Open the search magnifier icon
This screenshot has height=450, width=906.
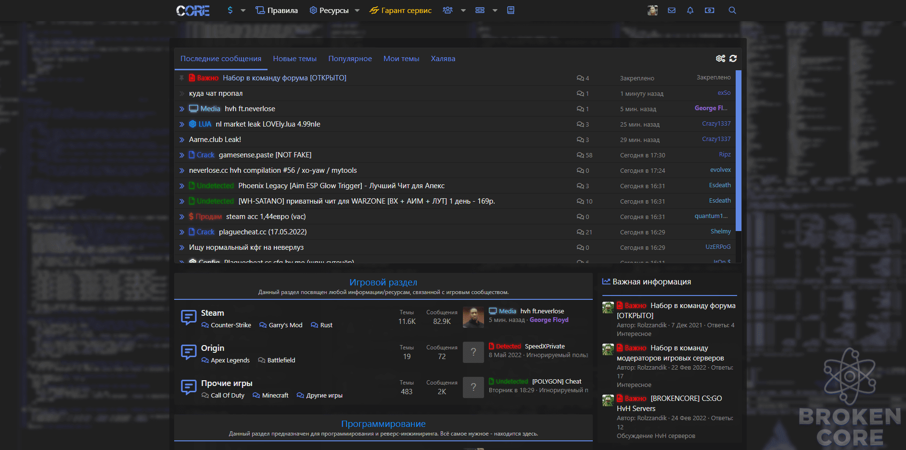pyautogui.click(x=732, y=10)
